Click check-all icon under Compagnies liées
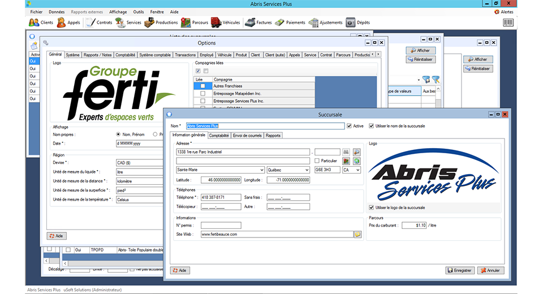This screenshot has width=543, height=294. point(198,71)
